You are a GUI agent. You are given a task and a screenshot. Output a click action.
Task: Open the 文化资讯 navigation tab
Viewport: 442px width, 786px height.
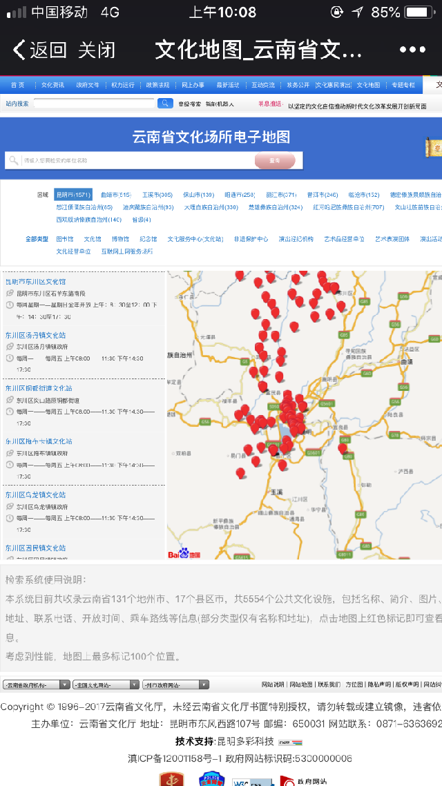point(52,85)
